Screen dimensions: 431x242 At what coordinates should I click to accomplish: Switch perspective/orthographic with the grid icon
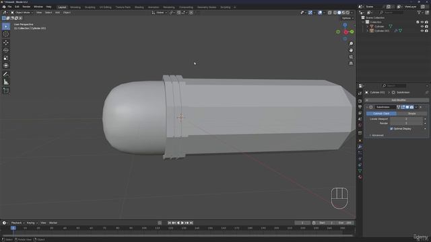click(x=351, y=63)
